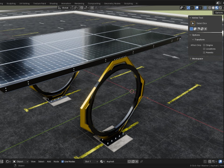Toggle fake user shield for Asphalt

[x=129, y=161]
